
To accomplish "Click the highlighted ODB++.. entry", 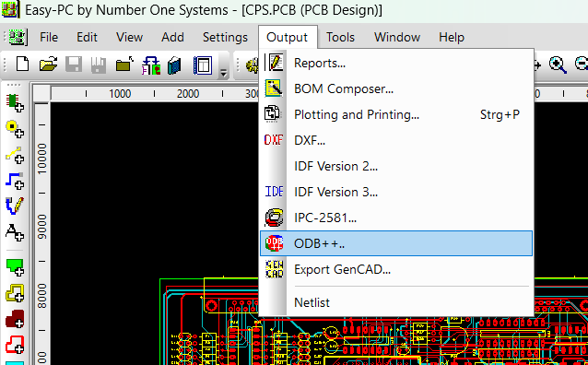I will point(396,243).
